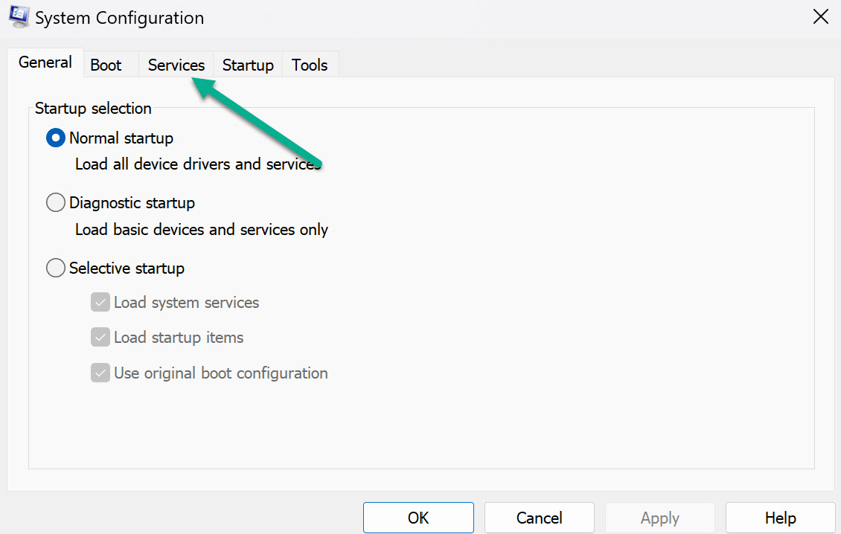Screen dimensions: 841x534
Task: Switch to the General tab
Action: (45, 62)
